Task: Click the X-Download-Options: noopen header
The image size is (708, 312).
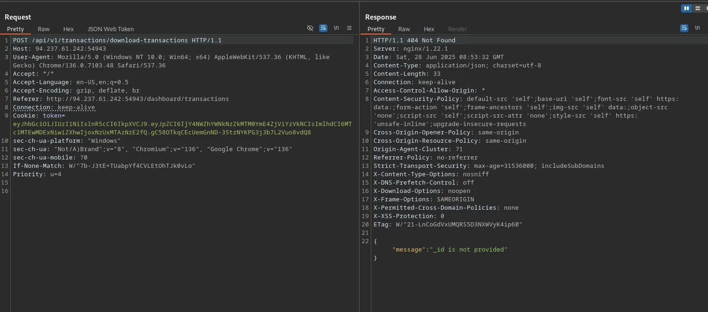Action: pos(422,191)
